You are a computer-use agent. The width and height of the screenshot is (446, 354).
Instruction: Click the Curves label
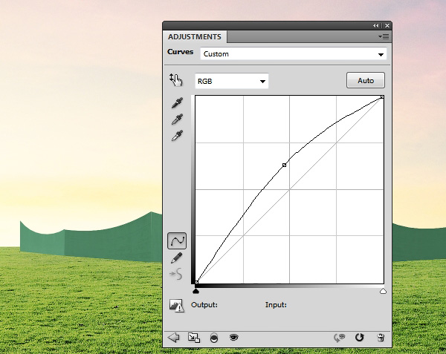[181, 52]
